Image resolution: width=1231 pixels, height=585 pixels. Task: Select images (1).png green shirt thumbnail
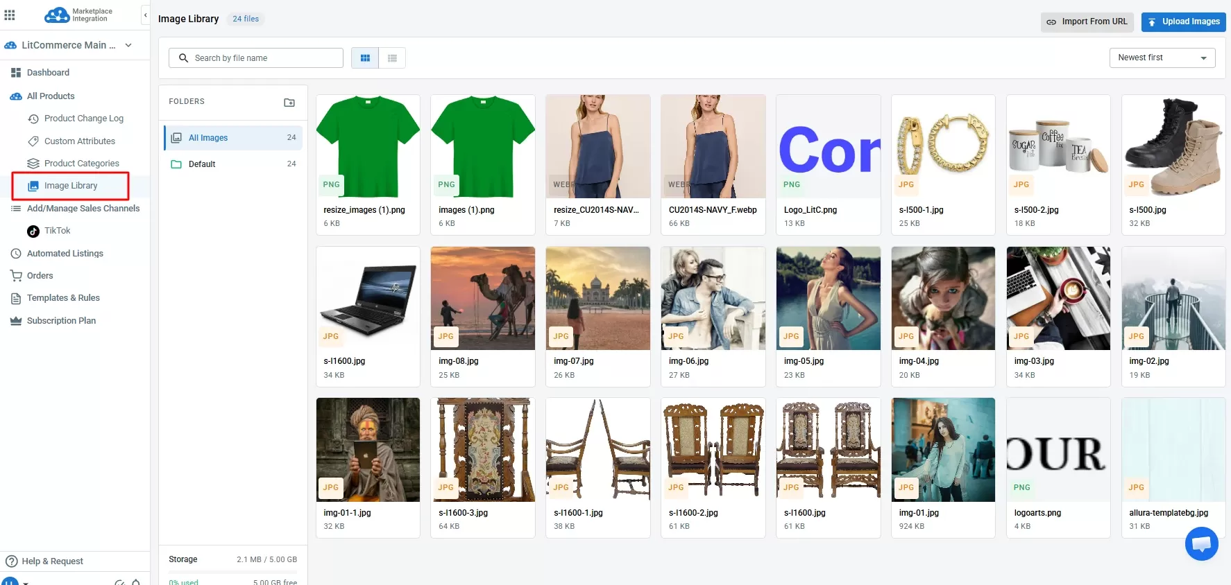coord(483,146)
